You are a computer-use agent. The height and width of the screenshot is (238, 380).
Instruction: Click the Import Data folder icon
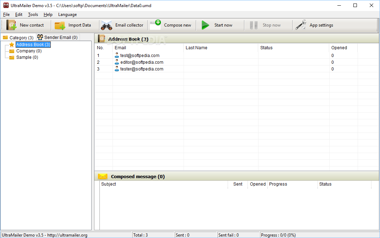tap(60, 25)
